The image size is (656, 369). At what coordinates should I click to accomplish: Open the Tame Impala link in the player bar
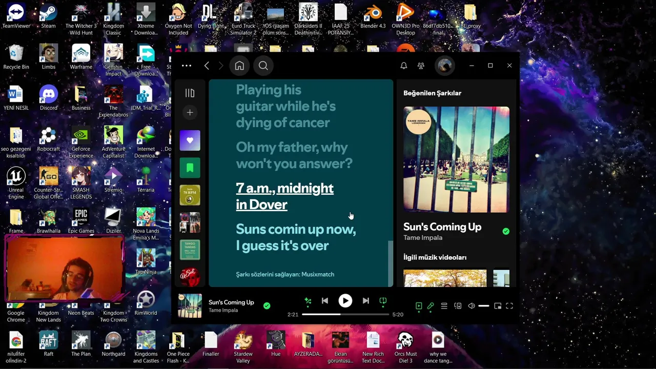(223, 310)
